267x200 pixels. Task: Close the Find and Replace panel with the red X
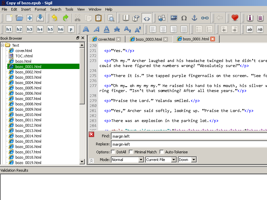pos(91,134)
